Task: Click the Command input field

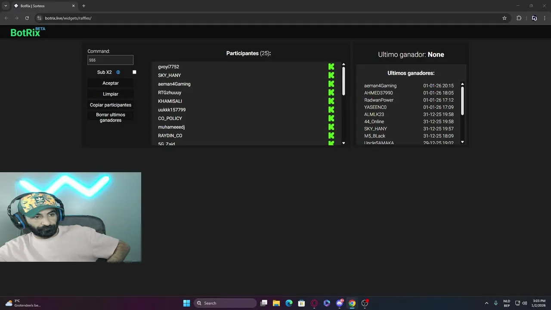Action: click(x=111, y=60)
